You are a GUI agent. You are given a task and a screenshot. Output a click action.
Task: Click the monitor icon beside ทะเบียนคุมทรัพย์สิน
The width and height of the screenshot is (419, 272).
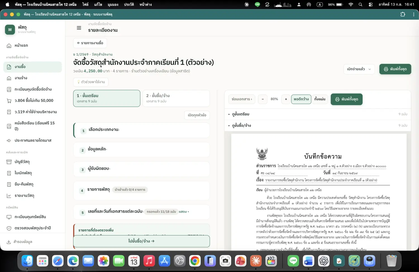9,217
